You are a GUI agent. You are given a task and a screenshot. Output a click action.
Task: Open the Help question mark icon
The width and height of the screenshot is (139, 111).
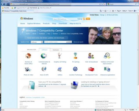click(135, 11)
